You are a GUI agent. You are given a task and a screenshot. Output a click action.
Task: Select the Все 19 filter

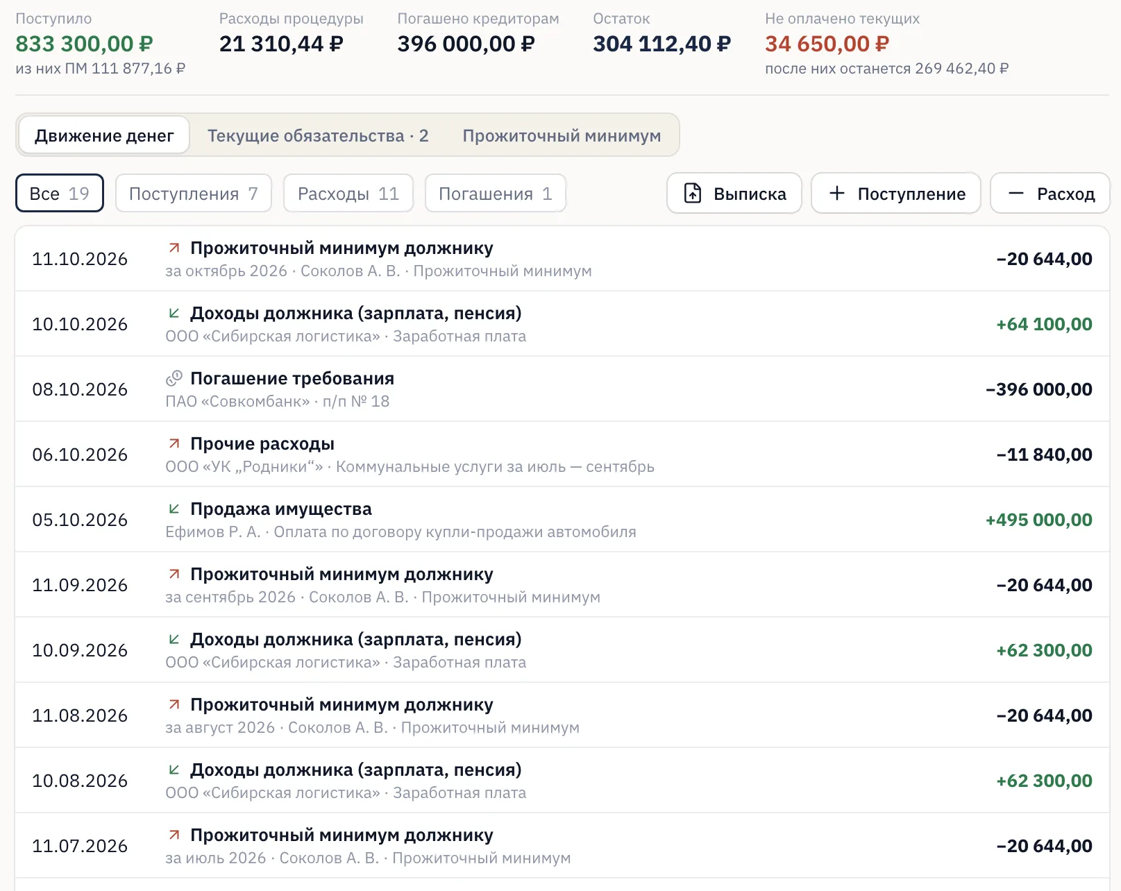pyautogui.click(x=60, y=193)
